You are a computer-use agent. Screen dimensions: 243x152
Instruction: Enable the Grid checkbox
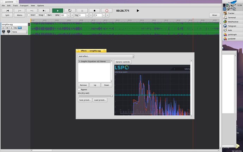29,15
